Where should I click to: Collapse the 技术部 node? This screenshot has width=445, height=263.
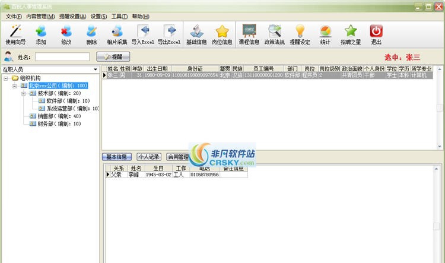coord(23,93)
